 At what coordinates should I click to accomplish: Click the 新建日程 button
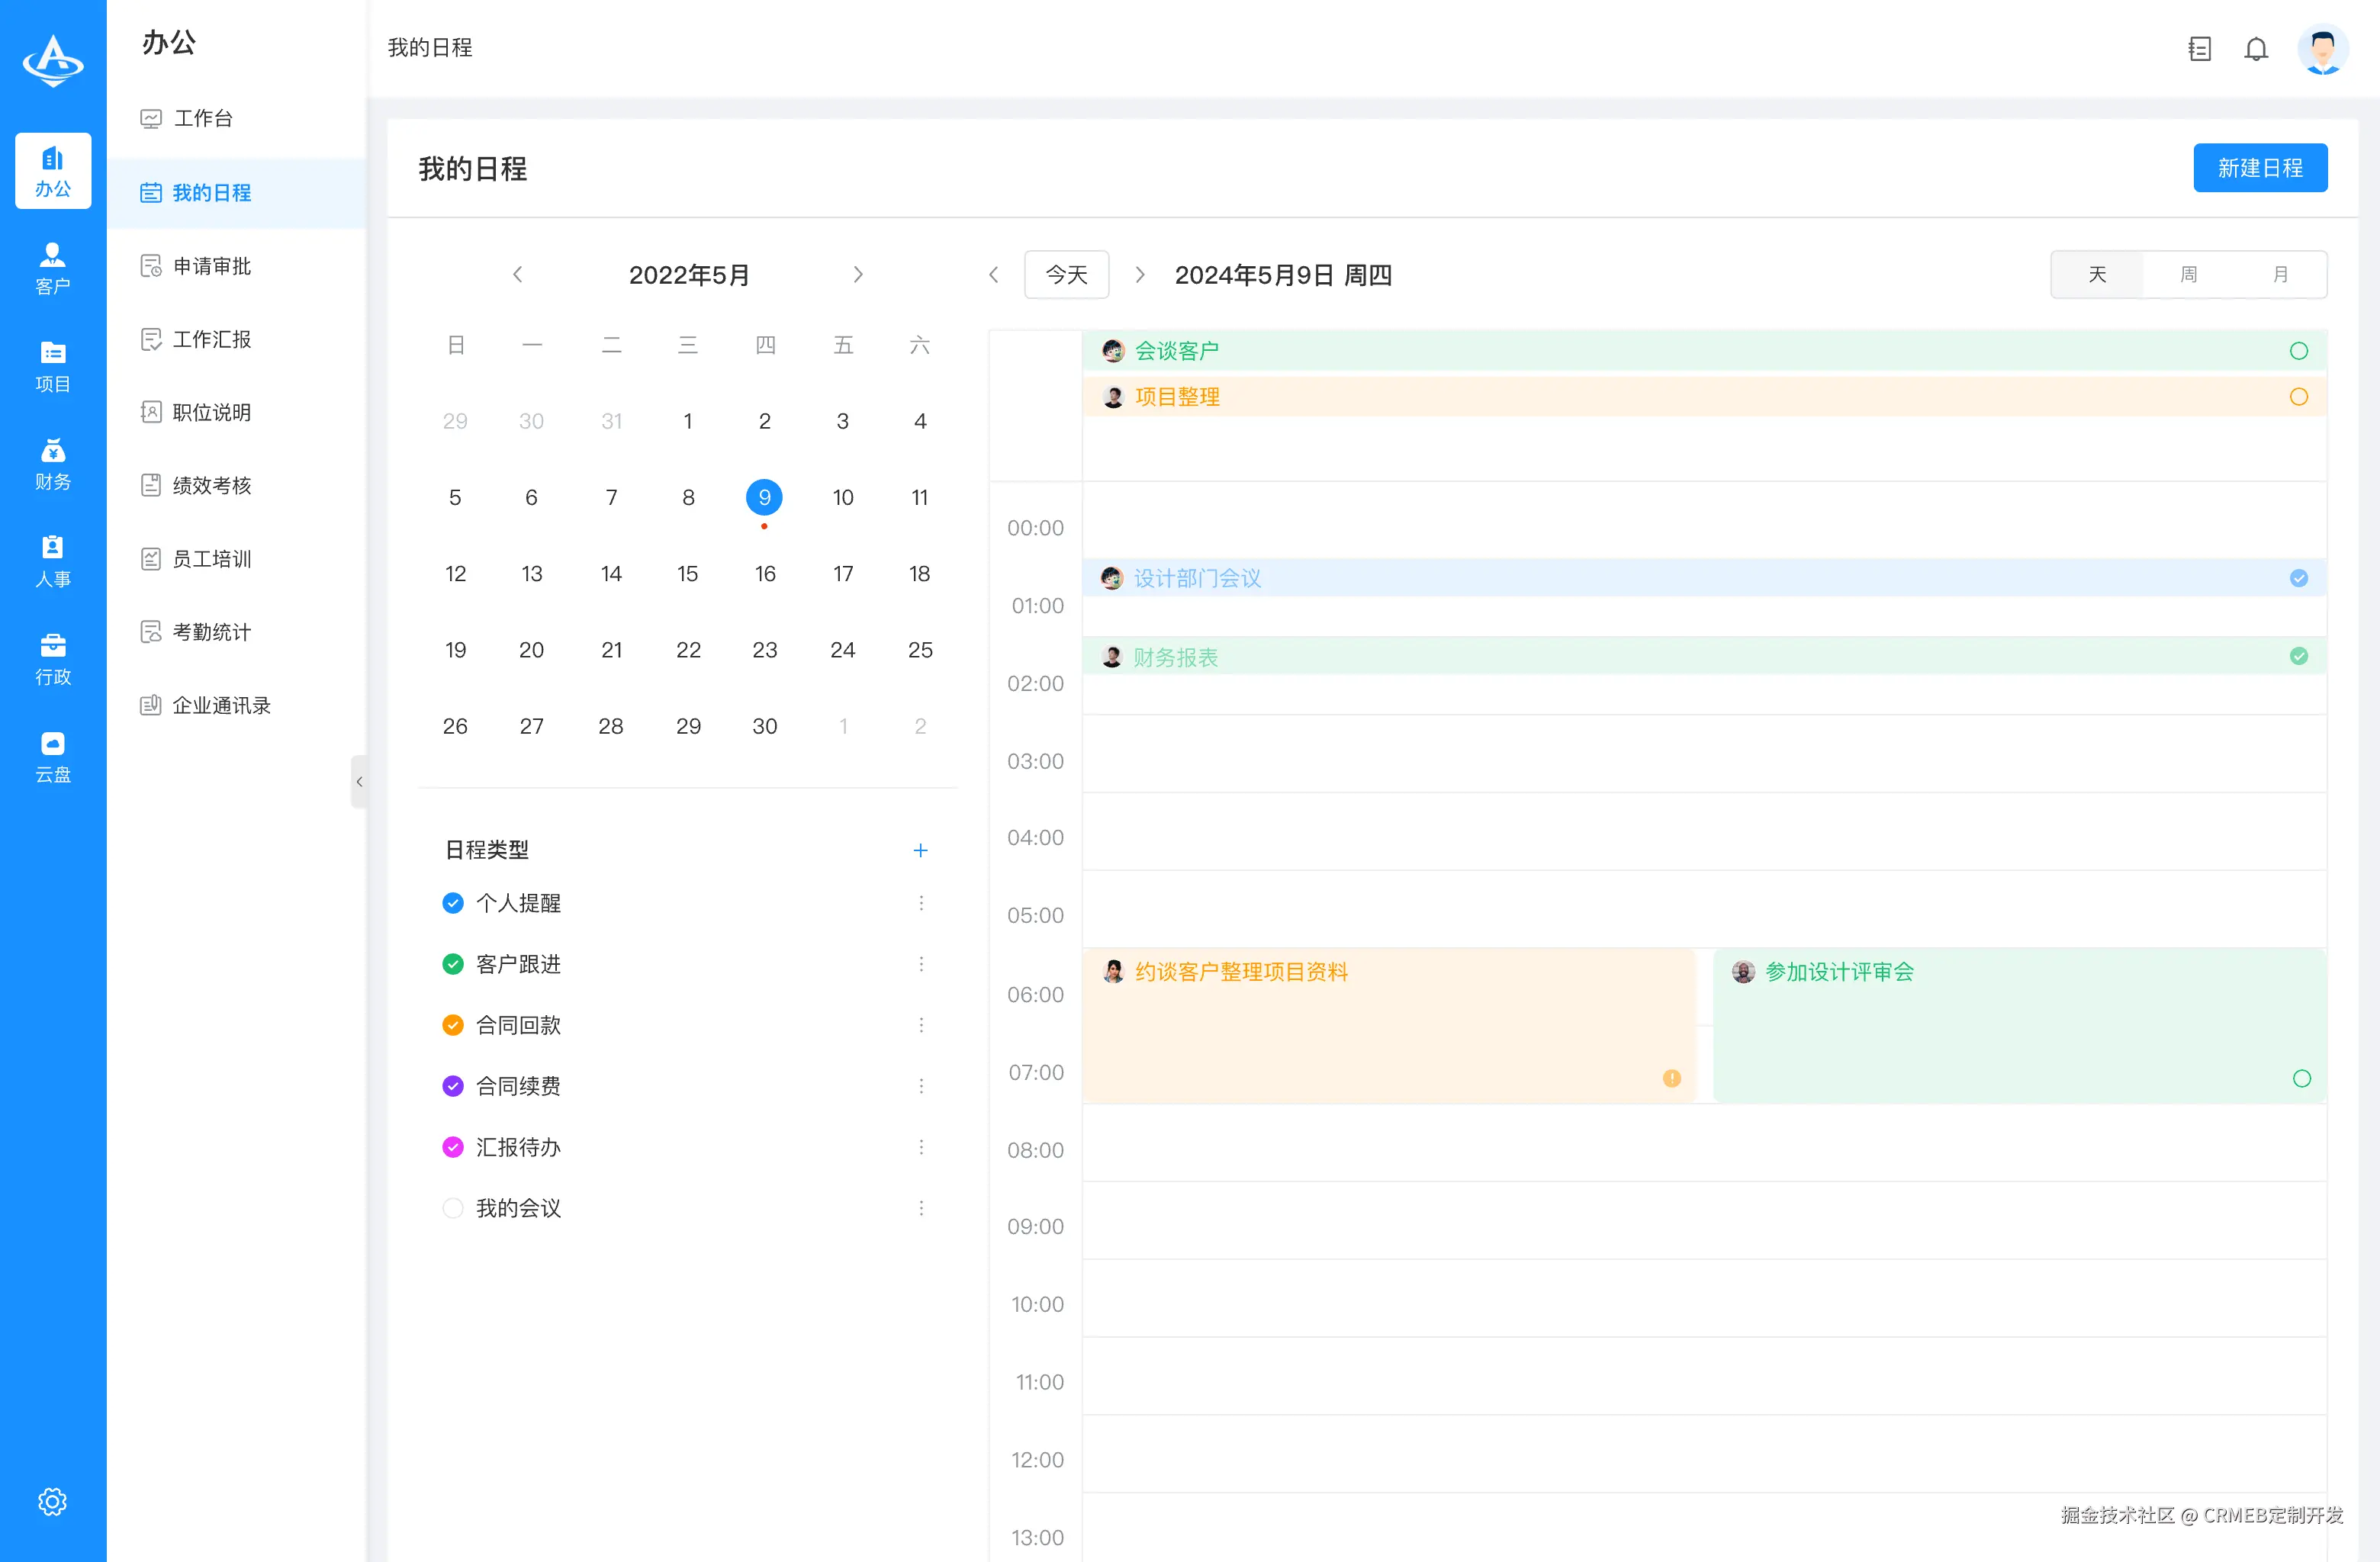click(x=2260, y=167)
